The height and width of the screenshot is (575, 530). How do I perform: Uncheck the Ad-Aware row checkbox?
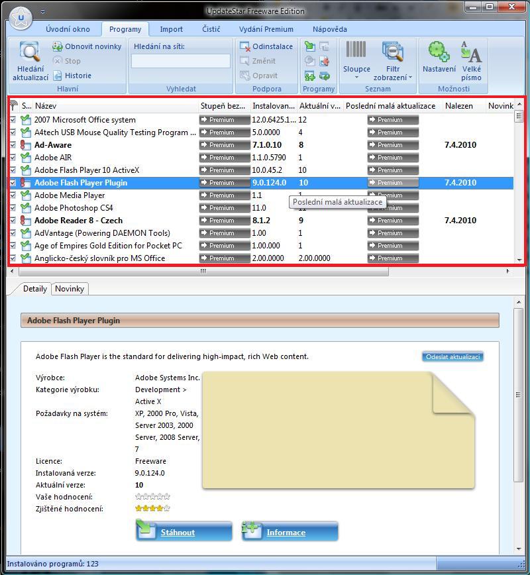click(13, 145)
